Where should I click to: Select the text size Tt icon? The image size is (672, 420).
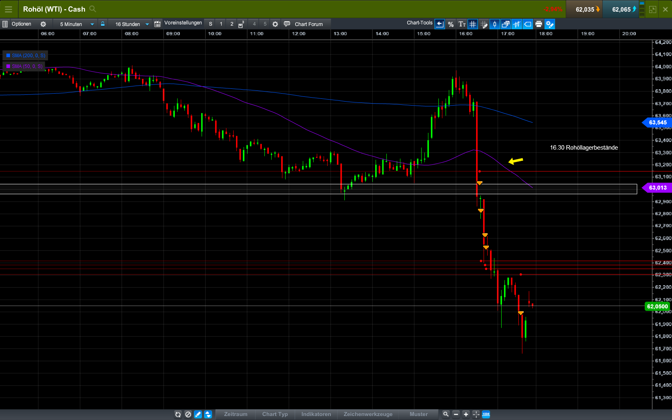(x=462, y=24)
